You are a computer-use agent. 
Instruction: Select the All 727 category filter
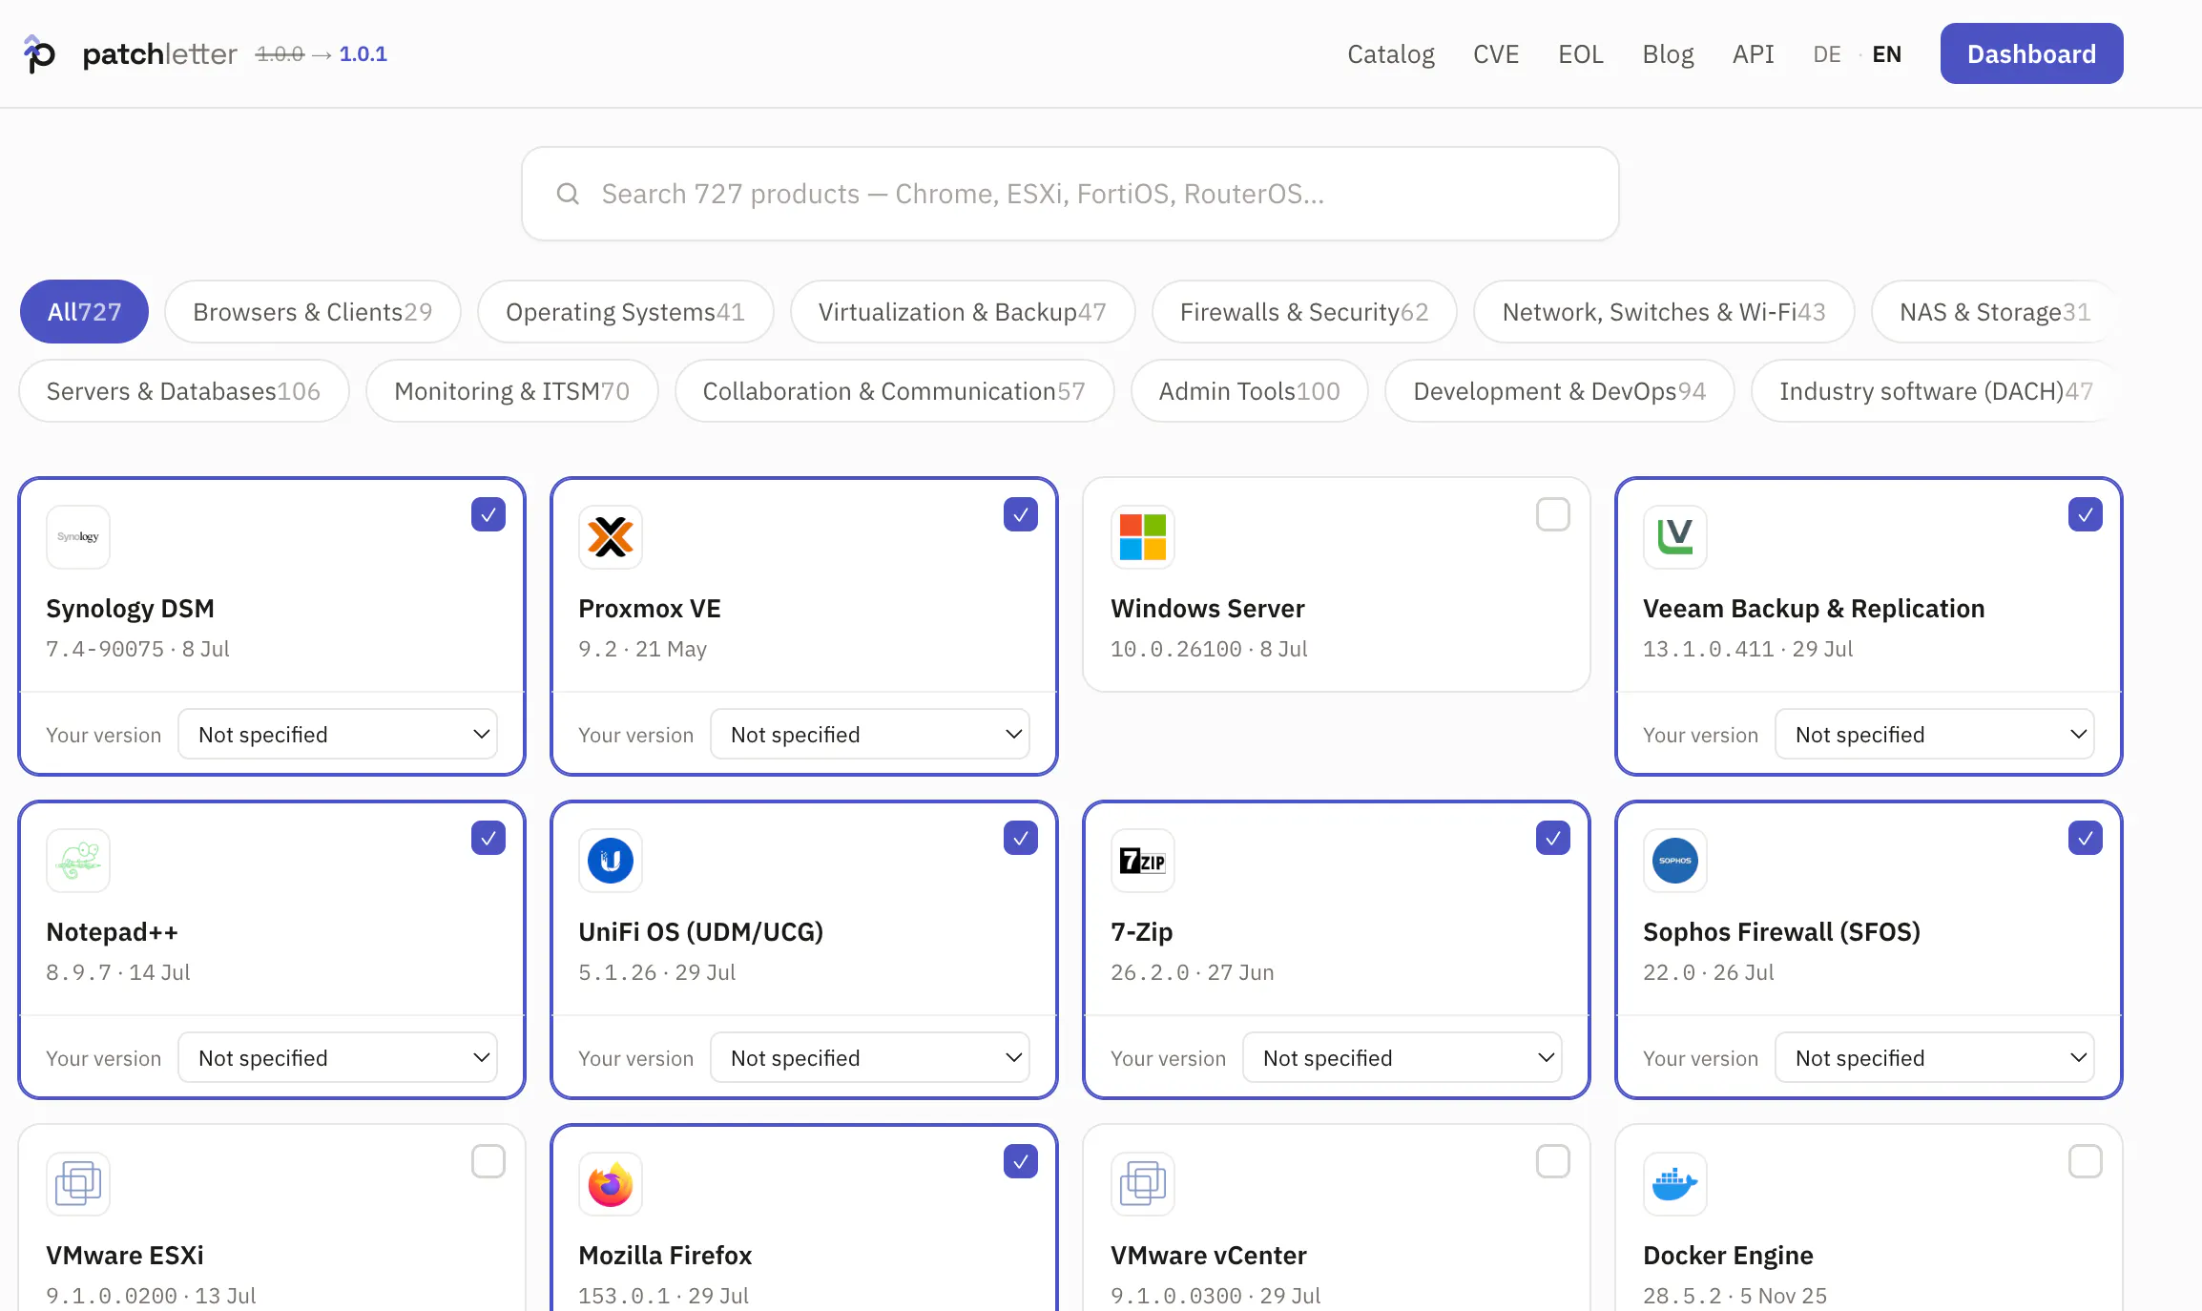pos(84,312)
